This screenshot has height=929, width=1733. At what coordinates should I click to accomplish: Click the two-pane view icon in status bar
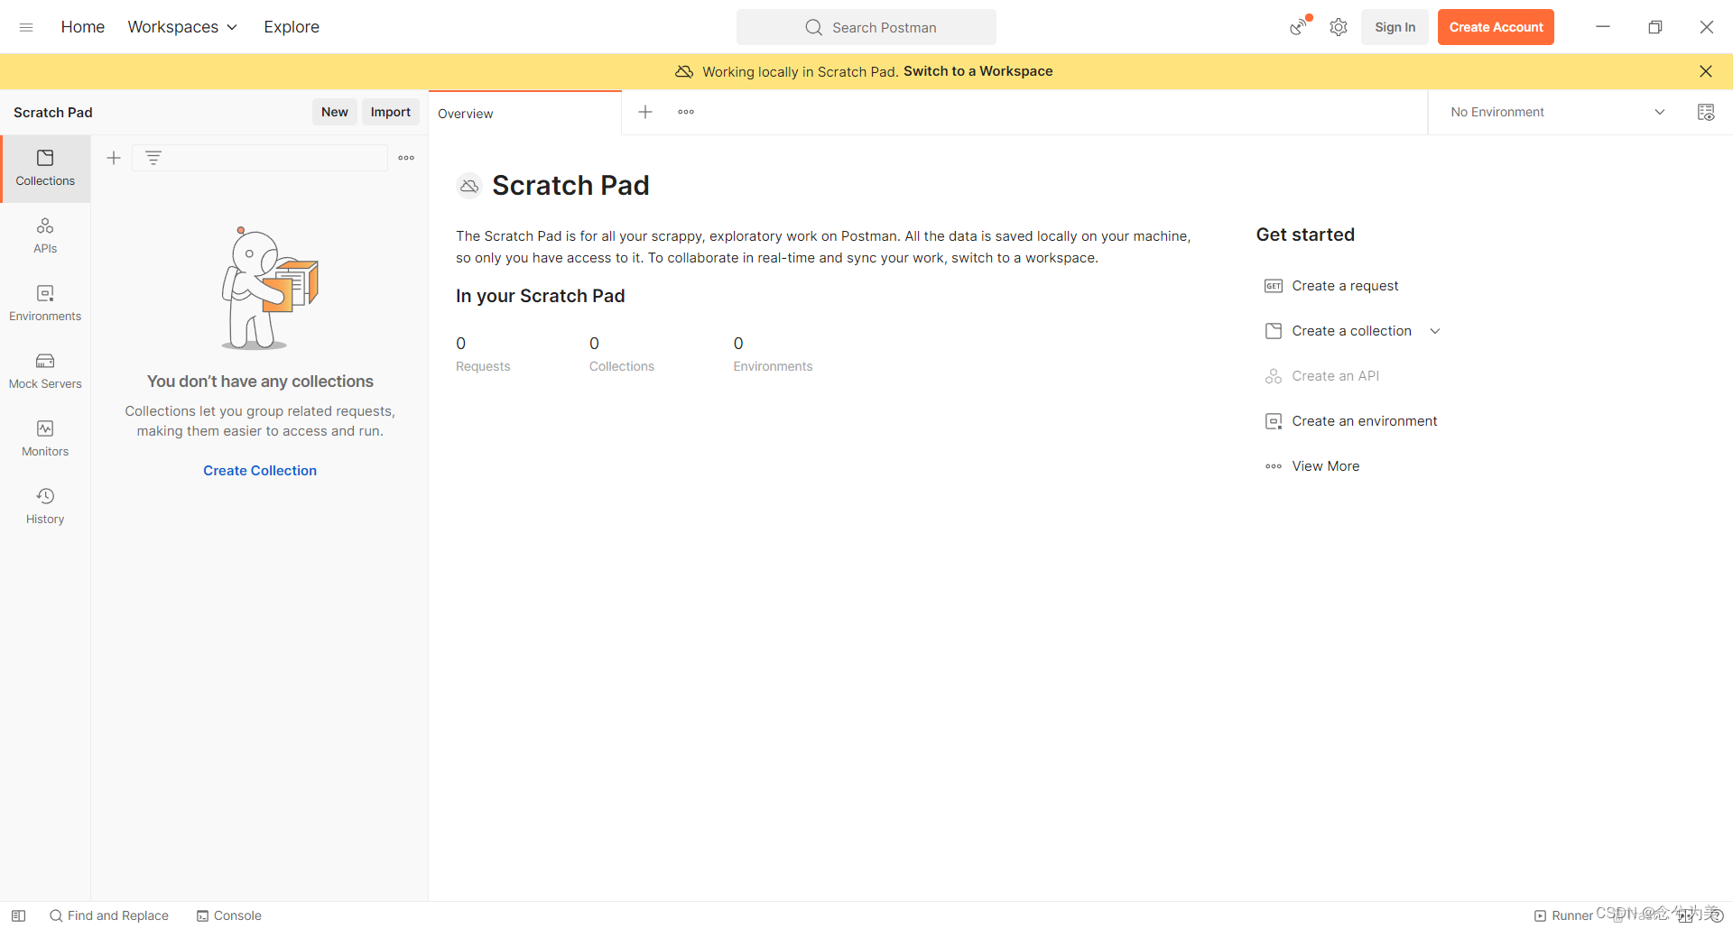tap(1685, 915)
